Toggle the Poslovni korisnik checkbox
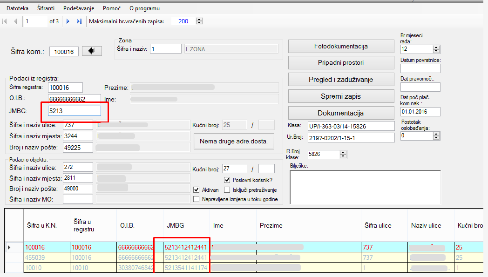Screen dimensions: 488x277 pos(227,180)
